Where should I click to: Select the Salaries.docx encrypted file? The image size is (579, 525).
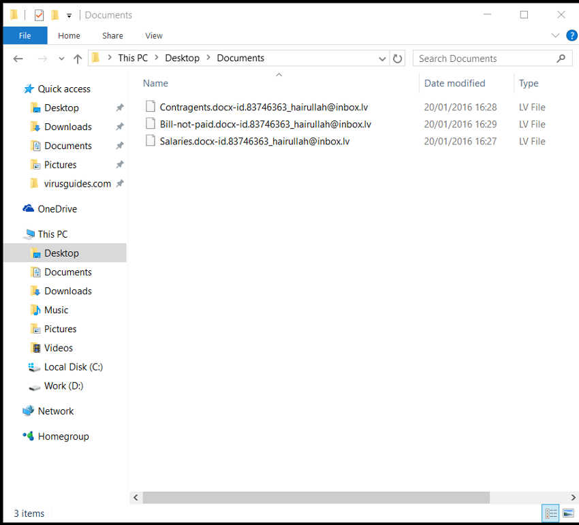pyautogui.click(x=255, y=141)
